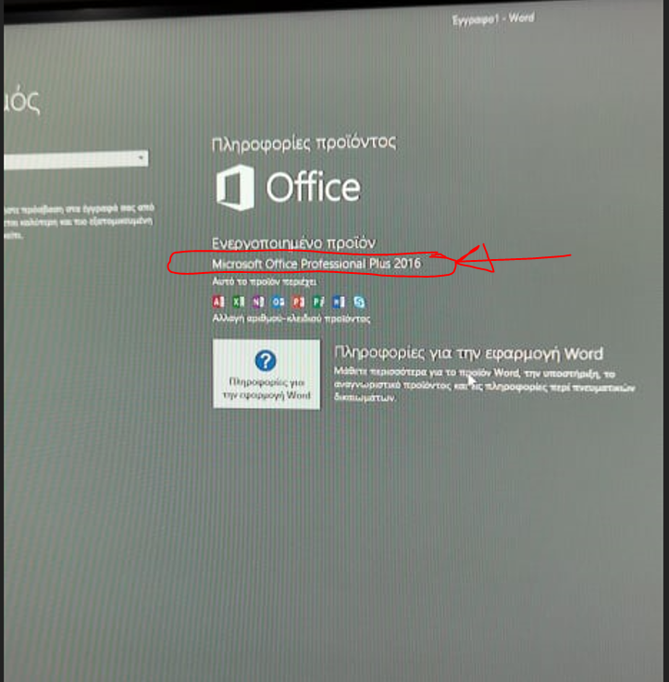Open 'Πληροφορίες για την εφαρμογή Word' button
The width and height of the screenshot is (669, 682).
(266, 375)
